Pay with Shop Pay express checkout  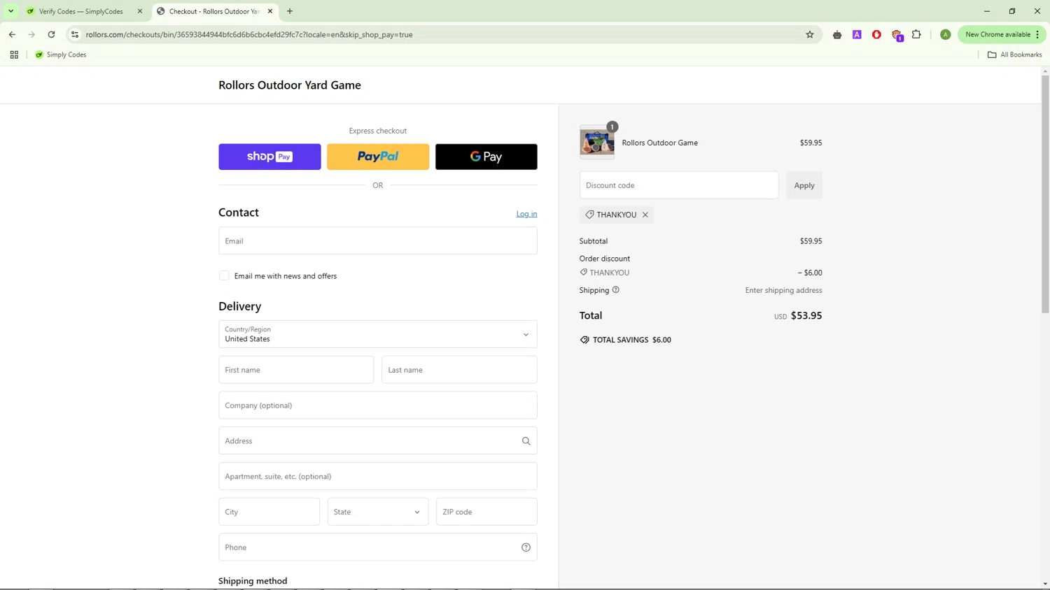[269, 157]
